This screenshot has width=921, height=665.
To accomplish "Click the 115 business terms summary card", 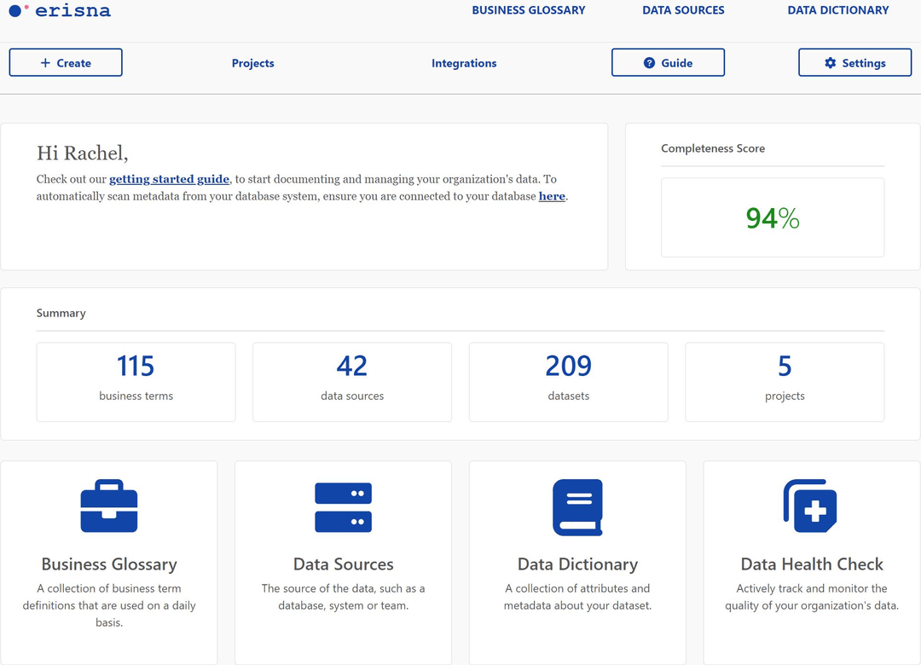I will [136, 381].
